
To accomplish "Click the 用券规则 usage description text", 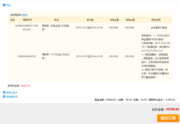I will 155,56.
